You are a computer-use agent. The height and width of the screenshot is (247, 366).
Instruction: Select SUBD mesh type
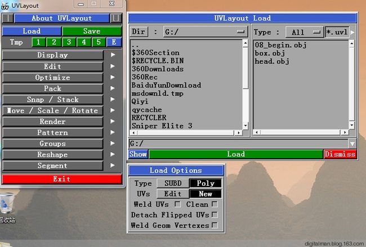tap(173, 183)
